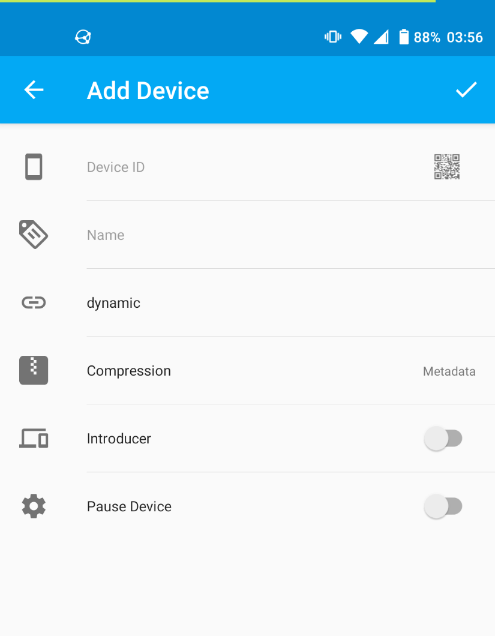Confirm with the checkmark icon
The height and width of the screenshot is (636, 495).
point(466,89)
